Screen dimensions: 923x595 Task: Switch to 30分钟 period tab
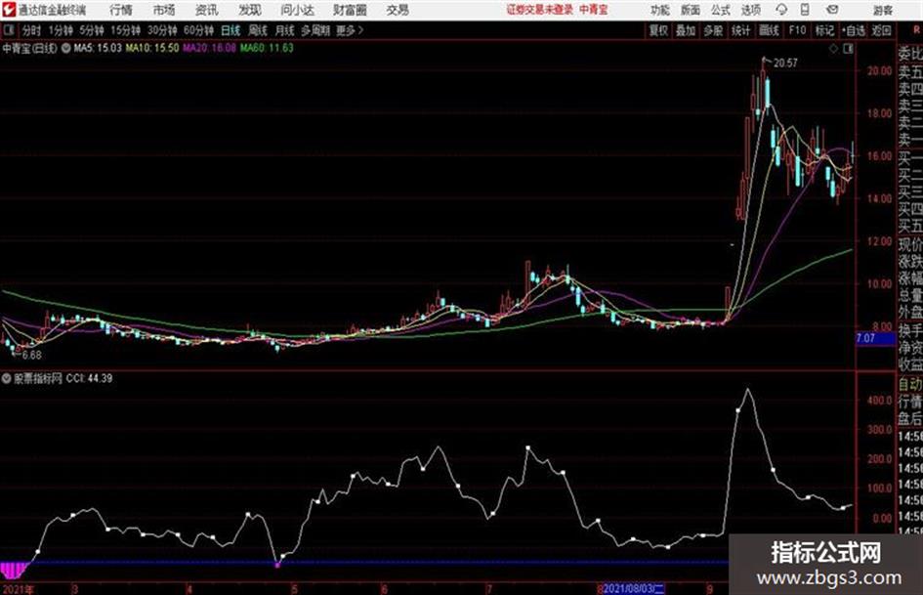(162, 30)
